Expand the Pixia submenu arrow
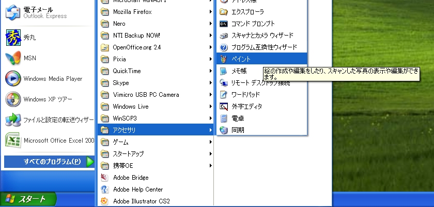Viewport: 434px width, 207px height. 211,59
